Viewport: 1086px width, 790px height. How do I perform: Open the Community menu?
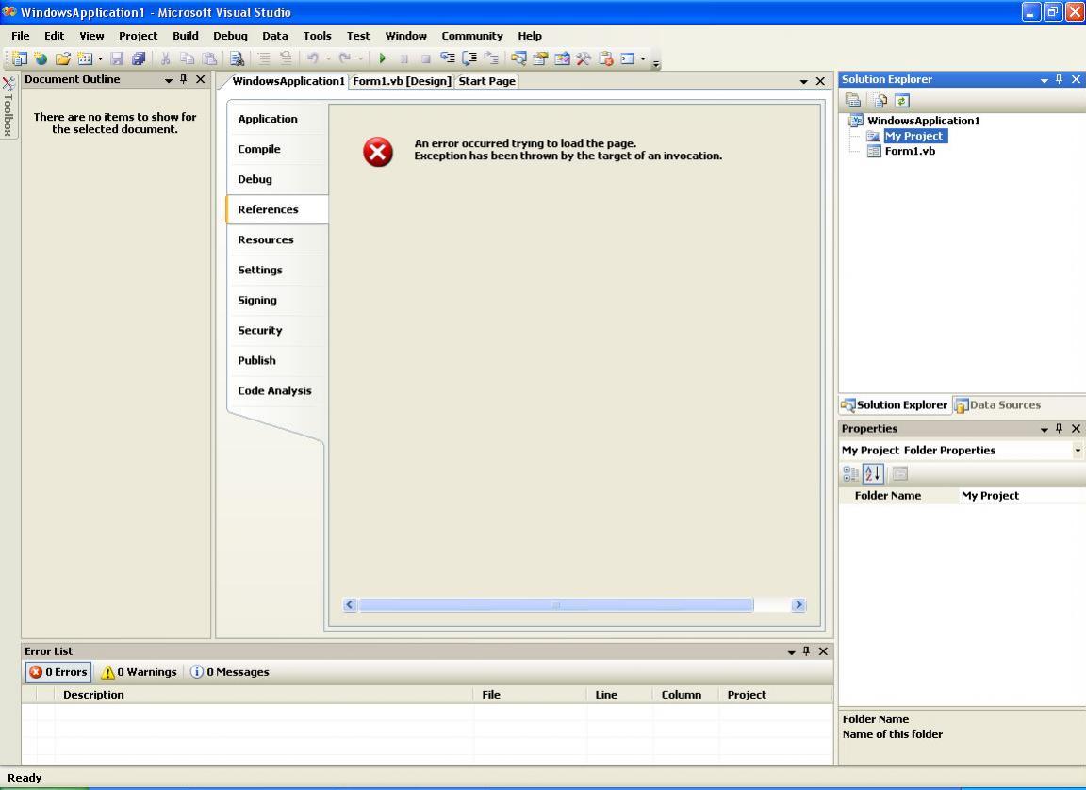coord(471,36)
